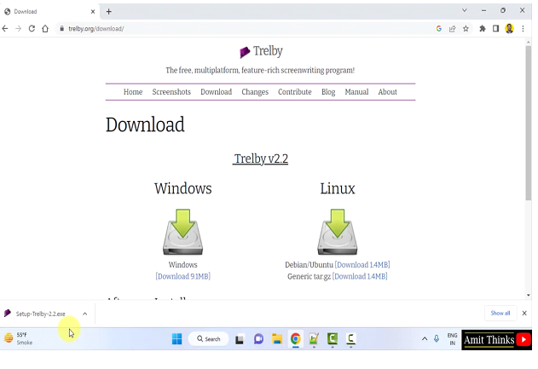Viewport: 538px width, 369px height.
Task: Open the Chrome profile avatar
Action: coord(509,28)
